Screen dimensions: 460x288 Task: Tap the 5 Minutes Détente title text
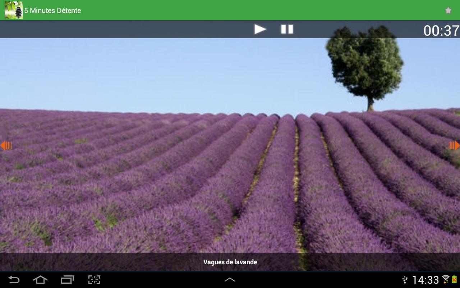[52, 10]
